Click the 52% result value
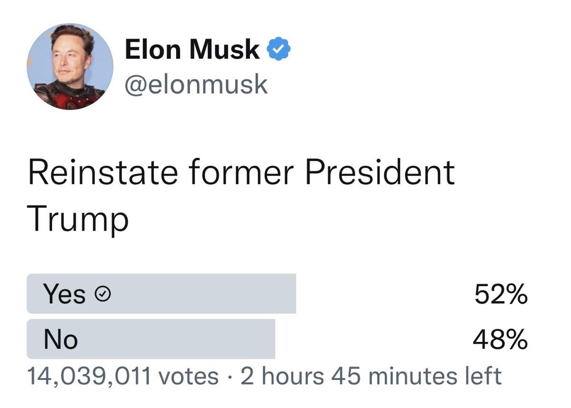Image resolution: width=571 pixels, height=408 pixels. [x=501, y=294]
